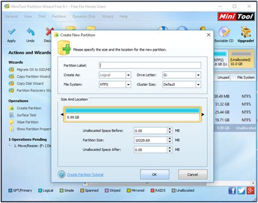Open the Wizard menu
This screenshot has height=203, width=258.
tap(107, 16)
